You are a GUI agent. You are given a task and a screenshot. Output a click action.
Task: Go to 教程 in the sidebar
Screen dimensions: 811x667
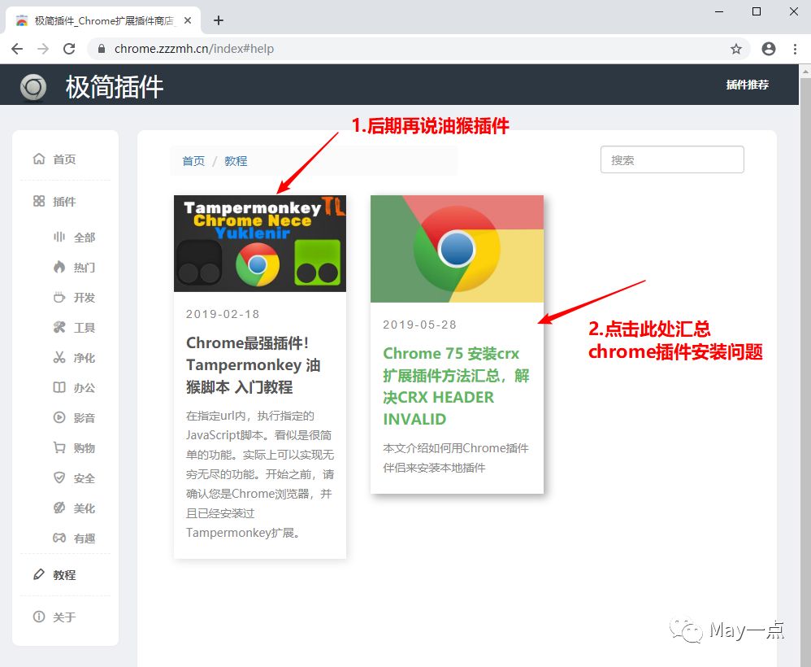coord(65,575)
